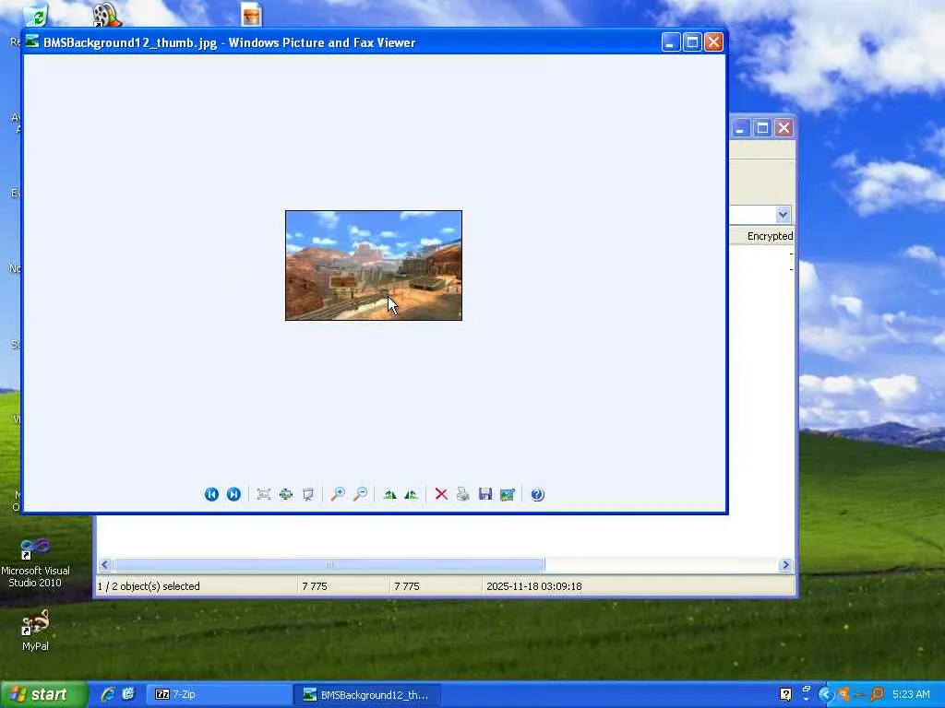Viewport: 945px width, 708px height.
Task: Minimize the Picture and Fax Viewer
Action: tap(671, 42)
